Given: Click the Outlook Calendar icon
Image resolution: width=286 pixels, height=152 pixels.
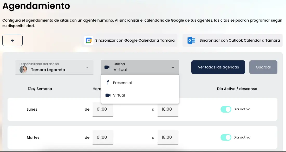Looking at the screenshot, I should click(191, 40).
